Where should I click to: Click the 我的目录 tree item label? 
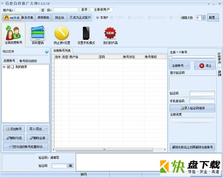tap(21, 67)
